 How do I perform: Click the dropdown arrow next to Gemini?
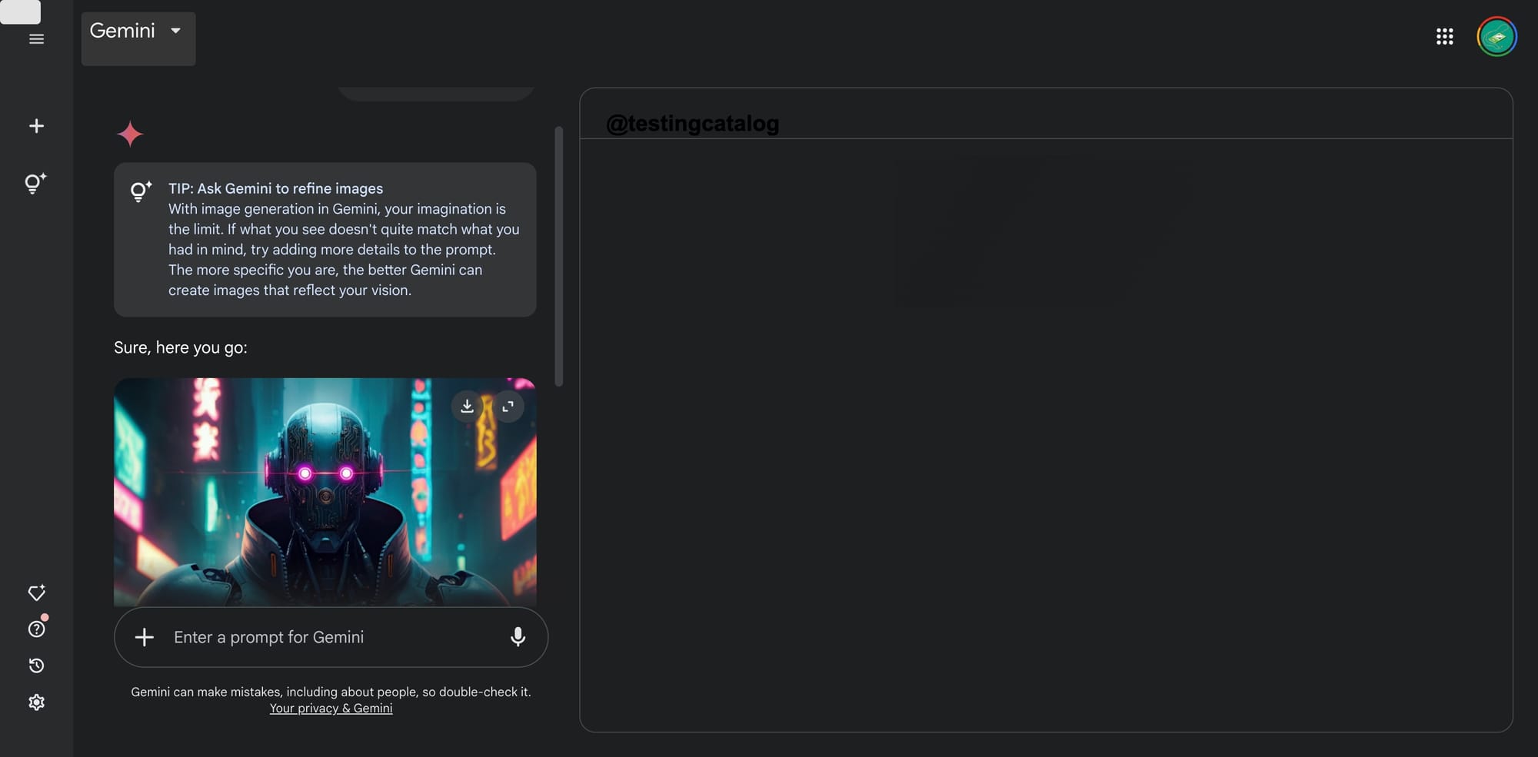tap(176, 31)
